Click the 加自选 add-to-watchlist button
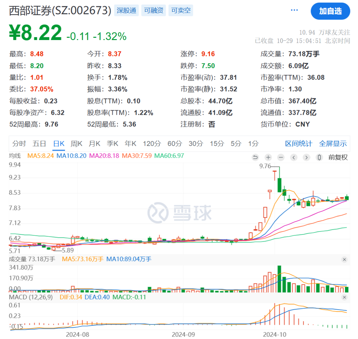Viewport: 358px width, 339px height. 330,11
